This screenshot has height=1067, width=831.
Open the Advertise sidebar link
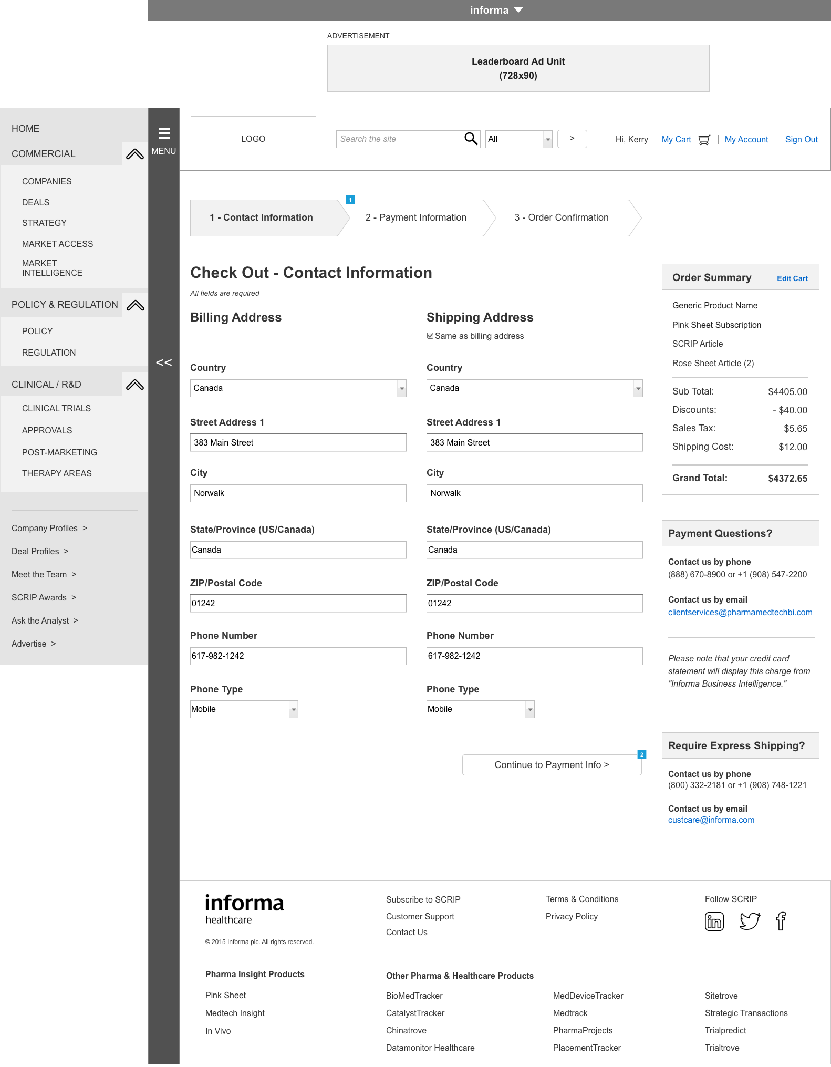34,644
